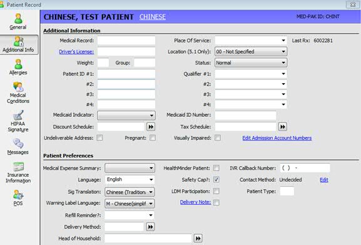Click the Delivery Note link

[x=195, y=202]
